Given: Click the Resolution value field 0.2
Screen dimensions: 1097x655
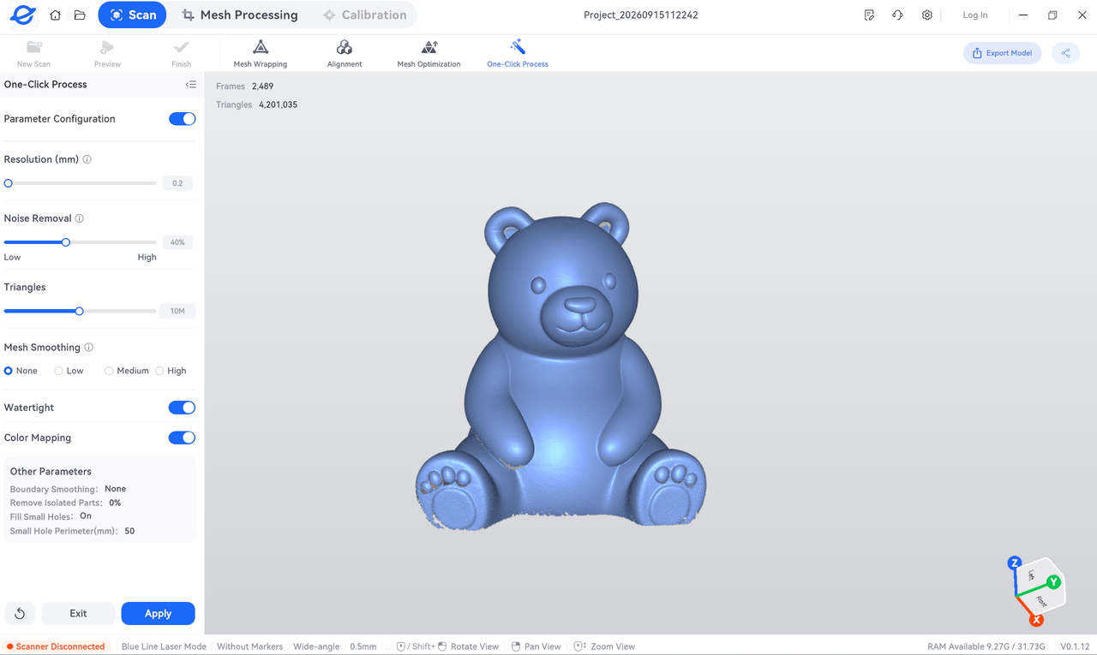Looking at the screenshot, I should pos(177,183).
